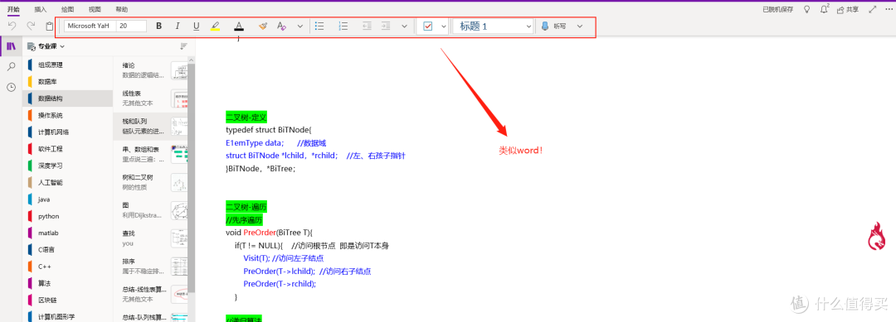Click the Paste clipboard icon
The height and width of the screenshot is (322, 896).
[50, 26]
